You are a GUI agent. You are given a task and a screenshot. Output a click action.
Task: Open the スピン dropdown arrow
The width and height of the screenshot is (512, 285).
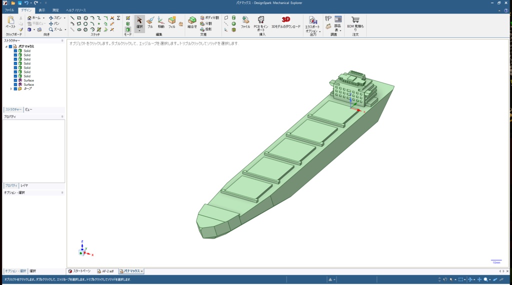pos(64,18)
